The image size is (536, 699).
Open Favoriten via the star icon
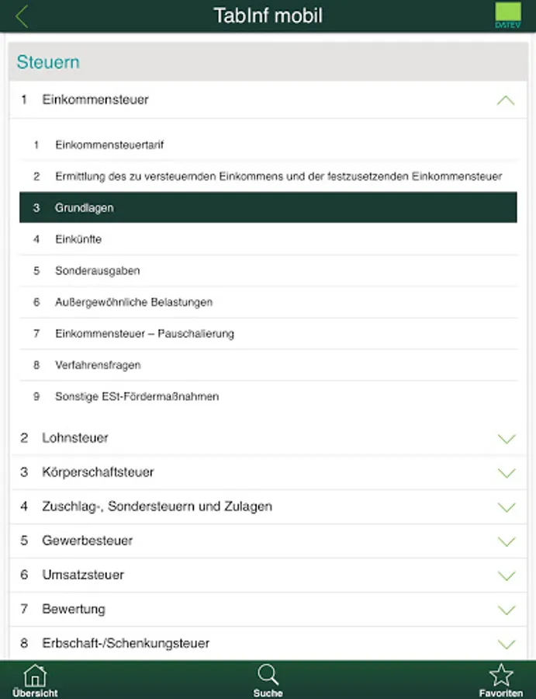point(503,677)
